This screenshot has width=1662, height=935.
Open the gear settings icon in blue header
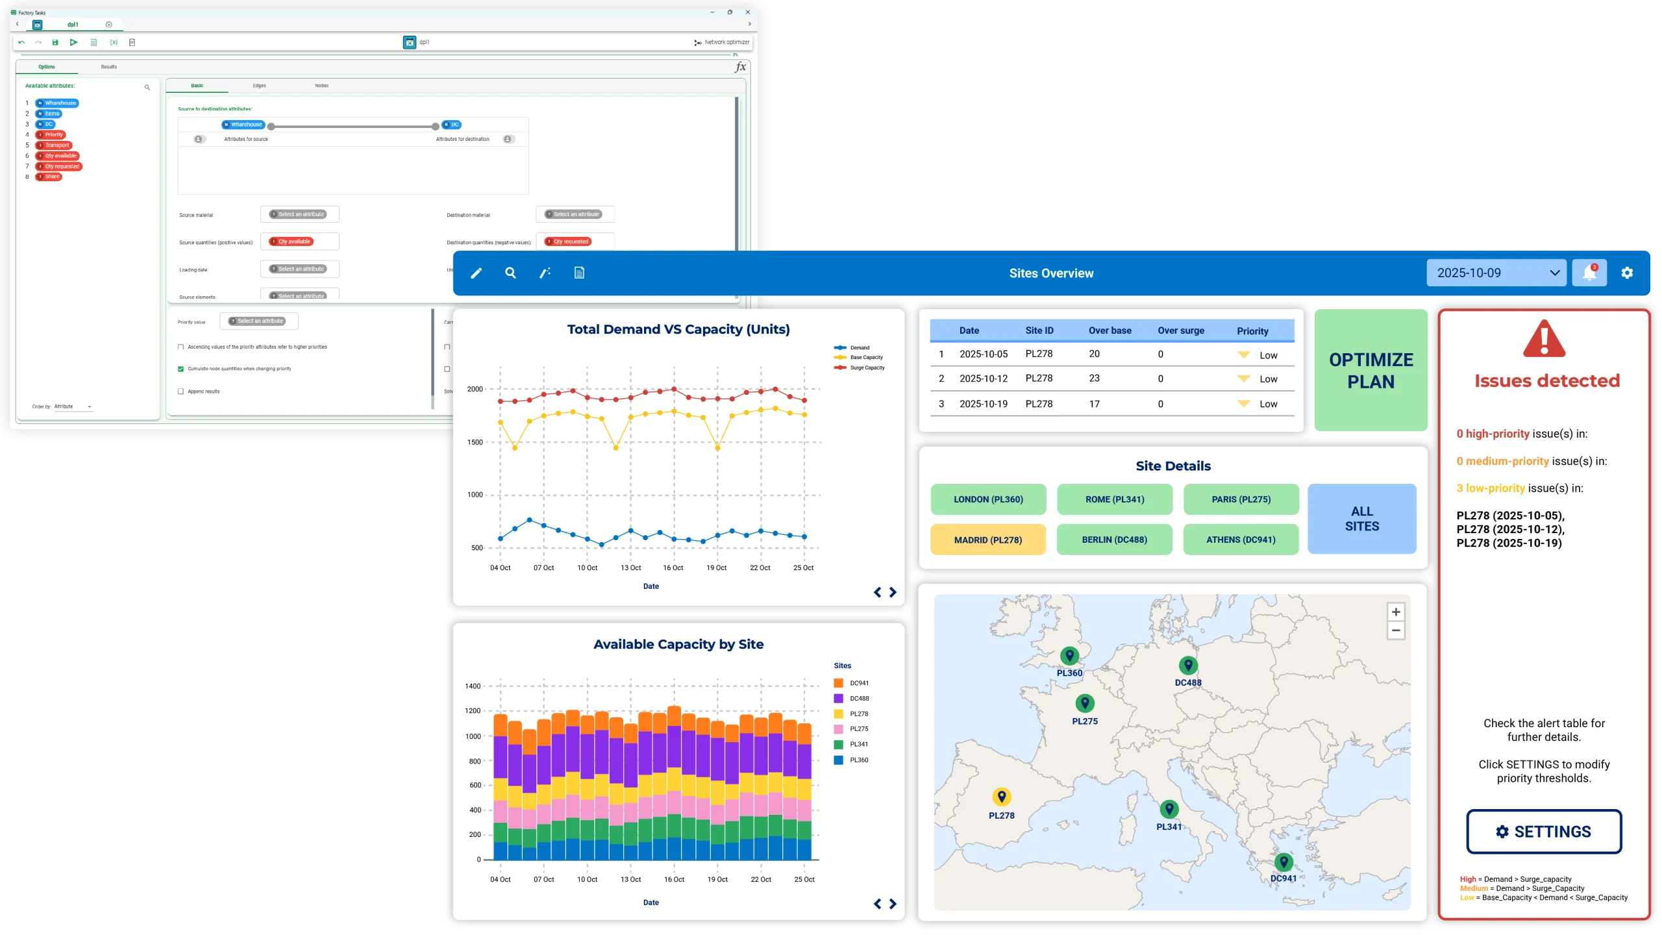coord(1627,273)
